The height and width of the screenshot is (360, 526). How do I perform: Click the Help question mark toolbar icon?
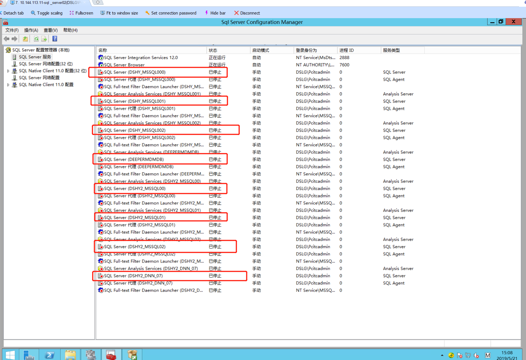click(x=55, y=39)
